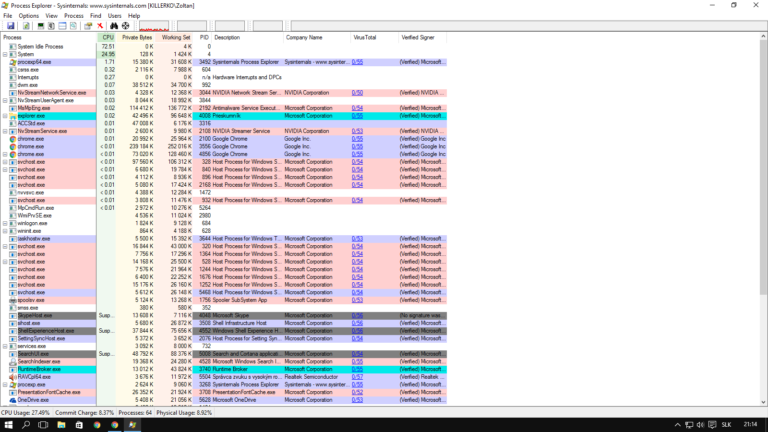
Task: Collapse the chrome.exe PID 4856 tree node
Action: (x=5, y=154)
